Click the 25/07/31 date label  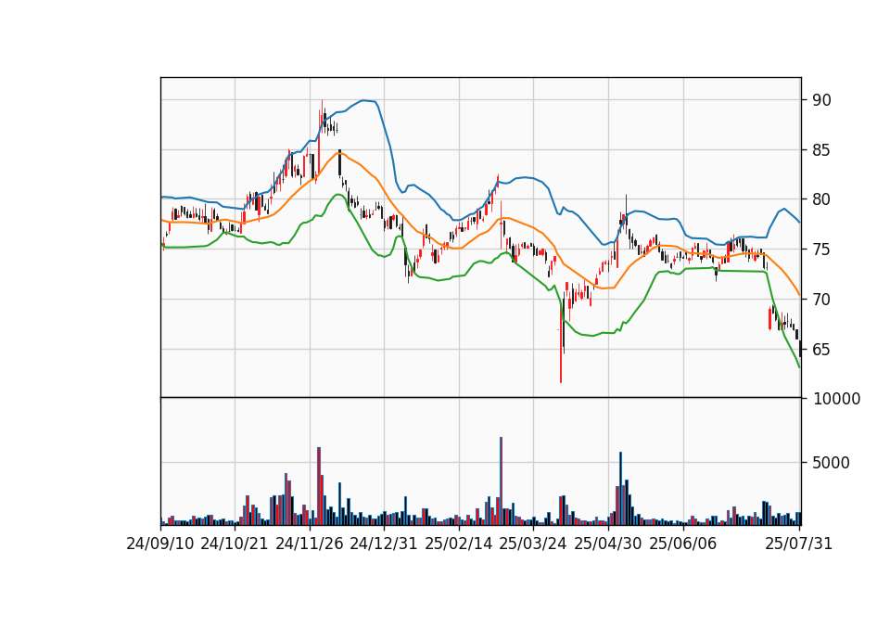(799, 544)
